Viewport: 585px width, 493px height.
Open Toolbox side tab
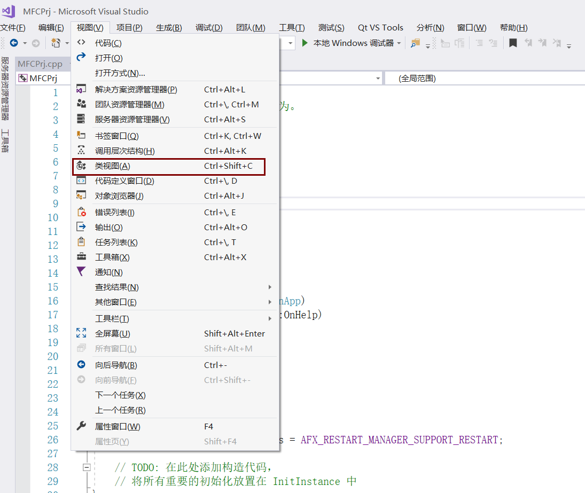pyautogui.click(x=5, y=140)
